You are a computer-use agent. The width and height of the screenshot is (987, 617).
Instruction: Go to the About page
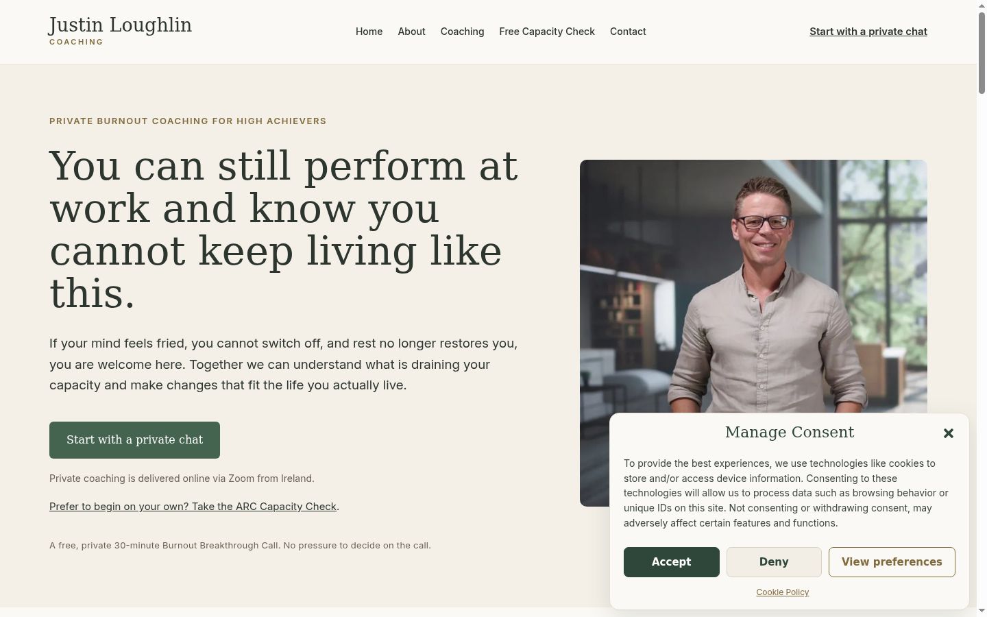pos(411,32)
